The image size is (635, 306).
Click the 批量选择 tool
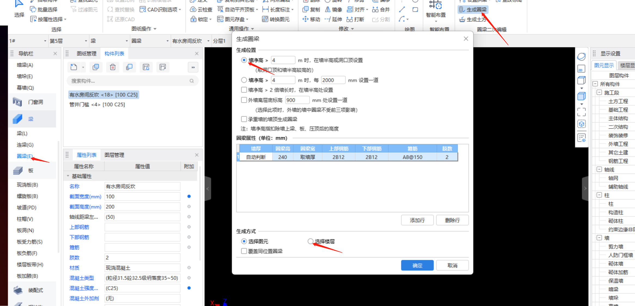click(44, 10)
